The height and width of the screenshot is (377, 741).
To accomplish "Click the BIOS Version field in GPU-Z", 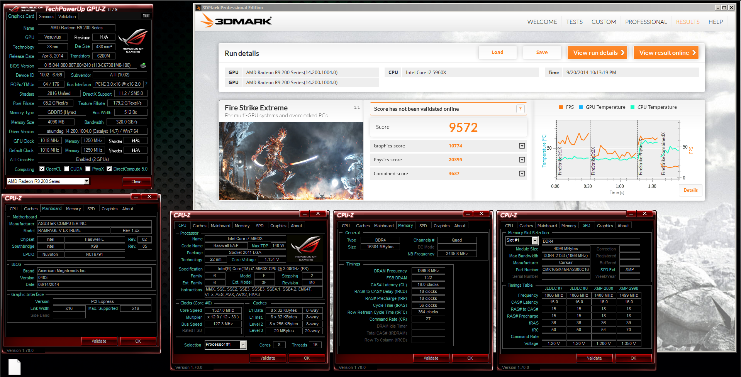I will 87,65.
